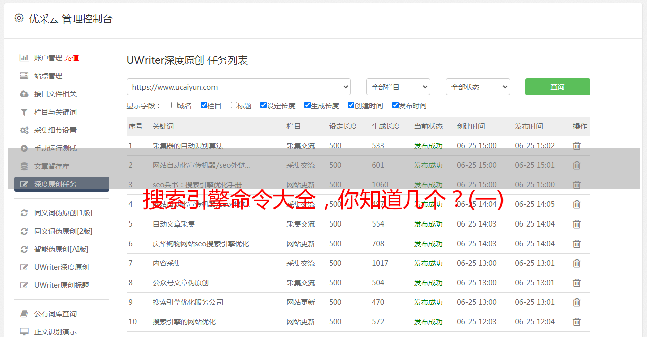Click keyword 公众号文章伪原创
The image size is (647, 337).
181,283
